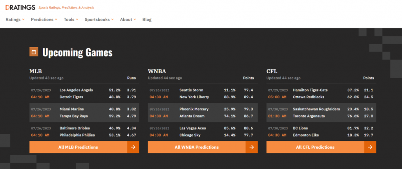The image size is (402, 169).
Task: Expand the Sportsbooks menu chevron
Action: pyautogui.click(x=112, y=20)
